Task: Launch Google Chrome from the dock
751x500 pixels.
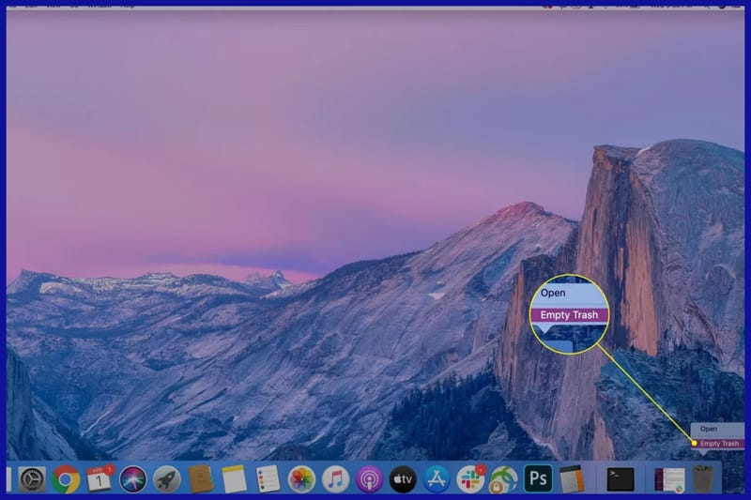Action: [x=66, y=479]
